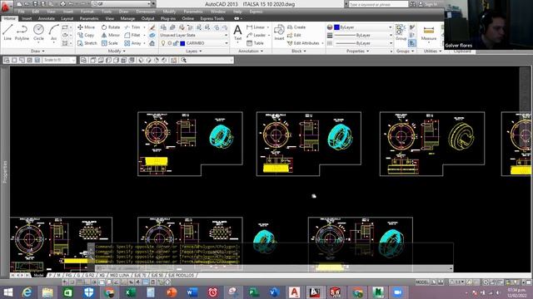Activate the Fillet command
The image size is (533, 299).
pos(132,35)
